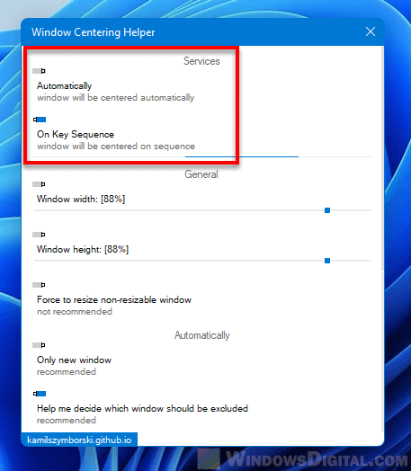Disable the On Key Sequence toggle
The image size is (411, 471).
[x=40, y=120]
